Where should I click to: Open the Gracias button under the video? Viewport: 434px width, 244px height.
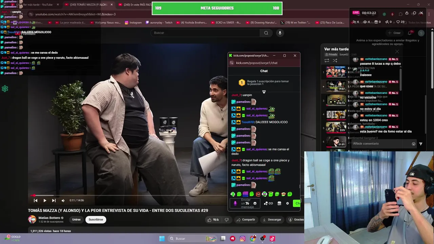tap(296, 220)
